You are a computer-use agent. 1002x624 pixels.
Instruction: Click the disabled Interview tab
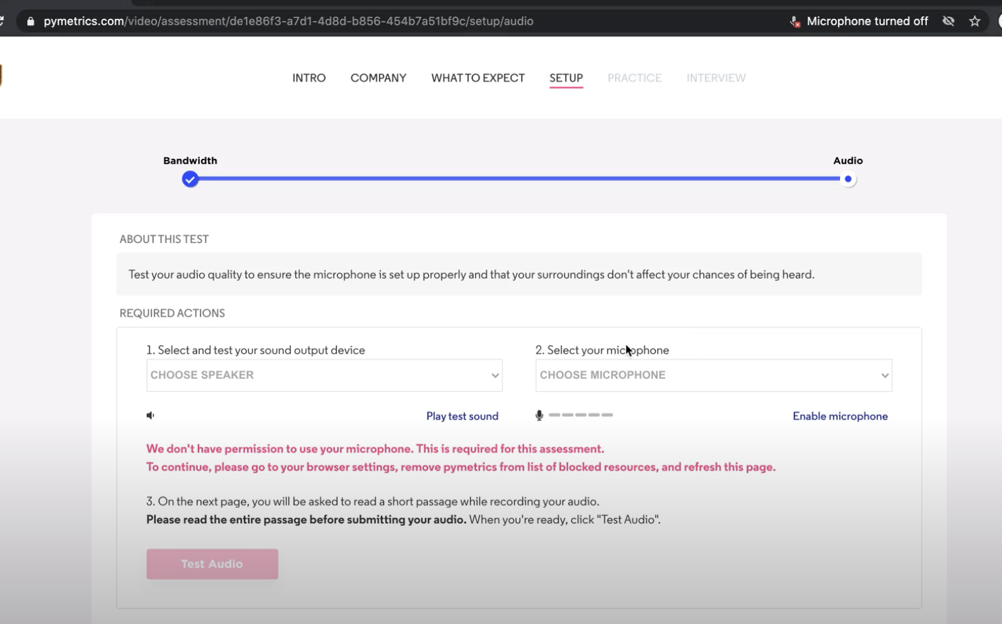[716, 78]
